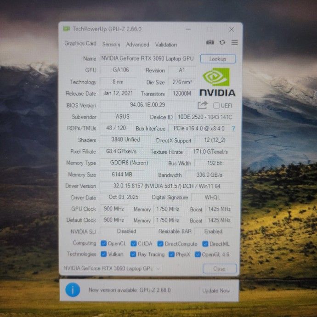
Task: Click the GPU Clock value 900 MHz
Action: pyautogui.click(x=114, y=209)
